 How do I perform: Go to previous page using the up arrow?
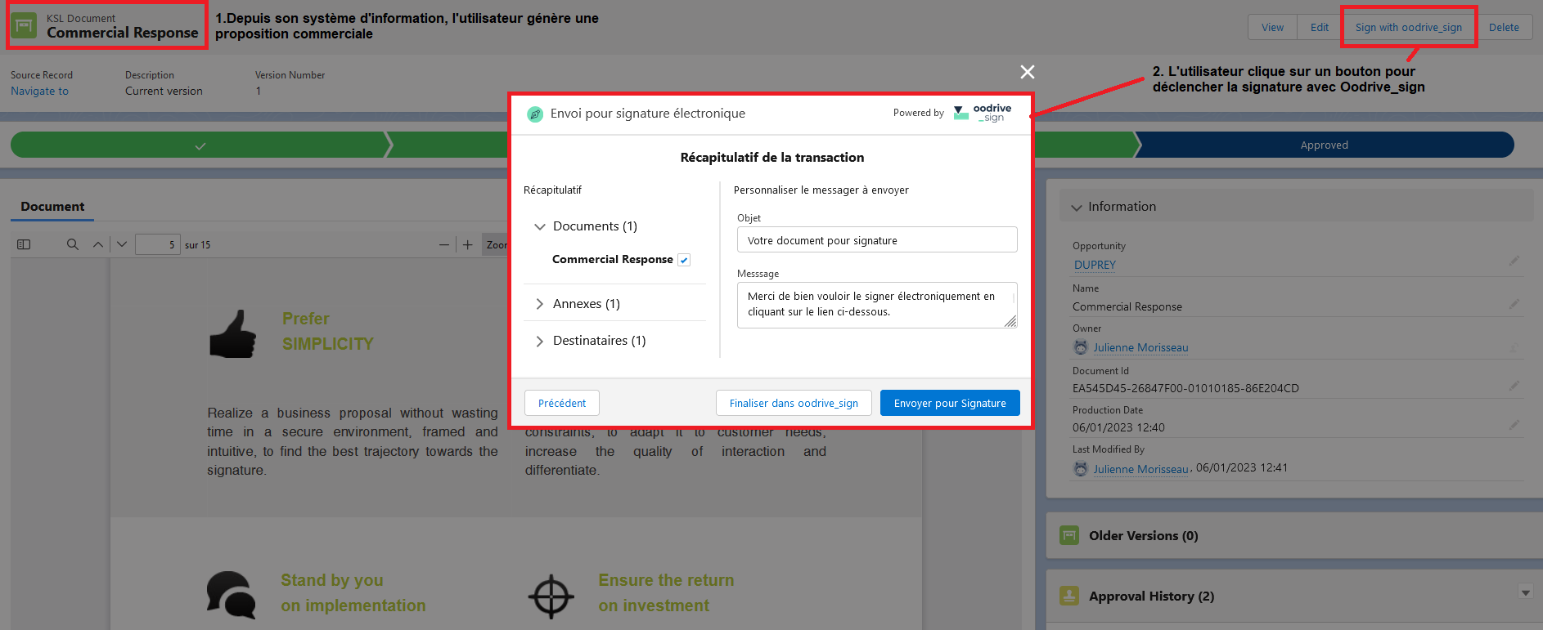click(x=98, y=244)
